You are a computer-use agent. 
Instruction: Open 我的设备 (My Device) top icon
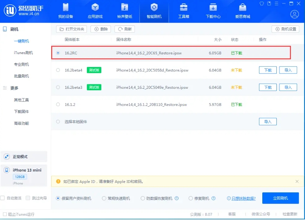click(66, 11)
